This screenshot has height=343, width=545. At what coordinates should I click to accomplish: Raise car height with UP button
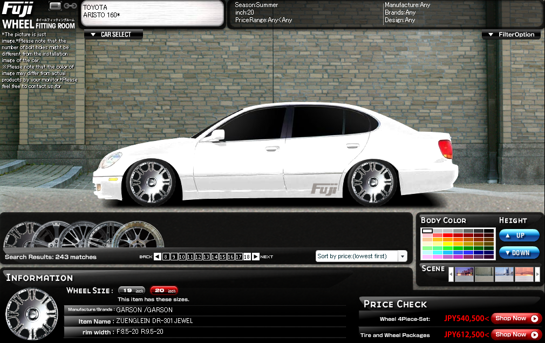[x=519, y=236]
